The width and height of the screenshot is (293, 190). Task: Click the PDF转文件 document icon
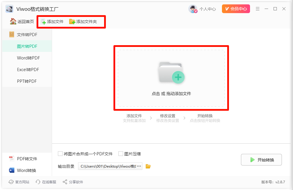coord(12,159)
